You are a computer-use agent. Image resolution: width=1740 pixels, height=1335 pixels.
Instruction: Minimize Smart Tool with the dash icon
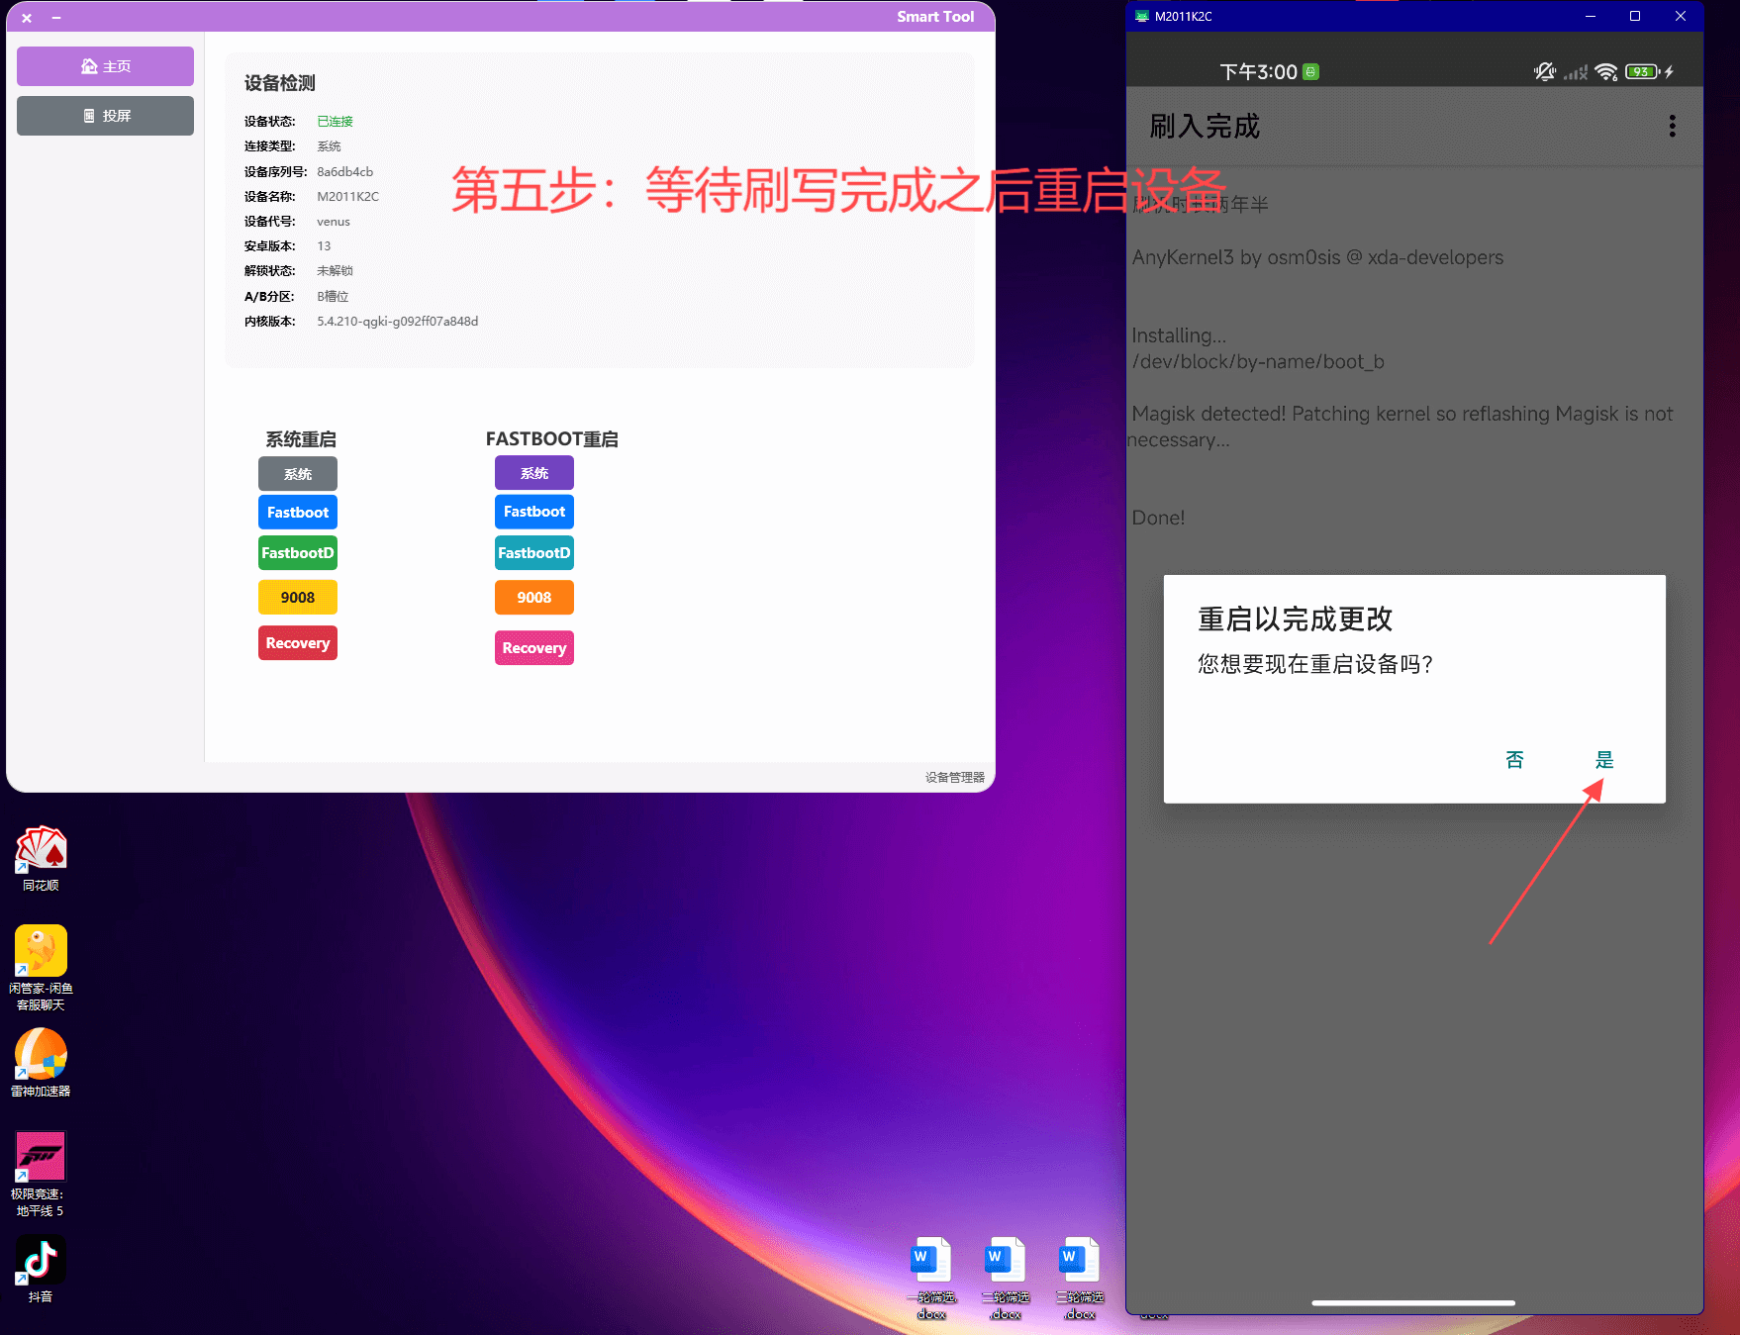[56, 18]
